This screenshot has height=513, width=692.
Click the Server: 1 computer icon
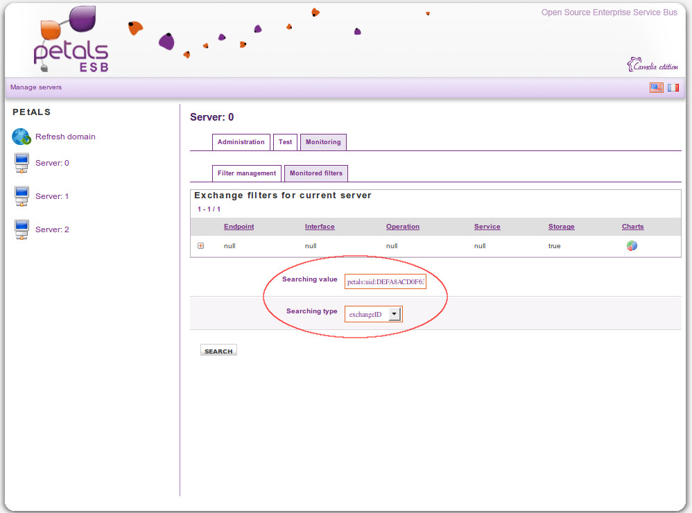[21, 197]
